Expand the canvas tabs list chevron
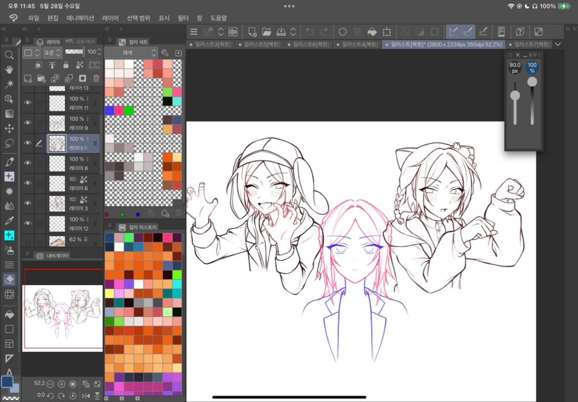Image resolution: width=578 pixels, height=402 pixels. point(558,45)
